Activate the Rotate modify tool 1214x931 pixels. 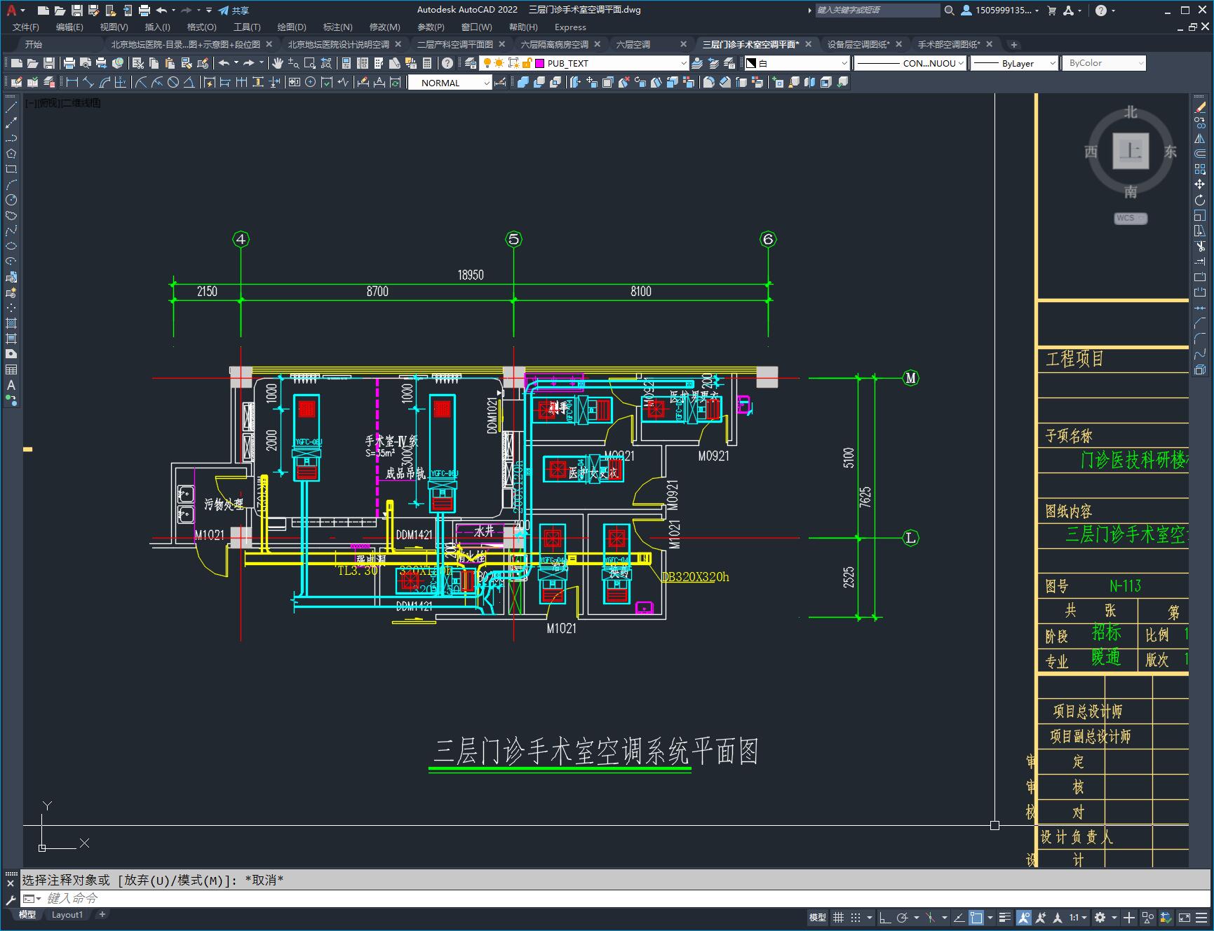pyautogui.click(x=1200, y=200)
